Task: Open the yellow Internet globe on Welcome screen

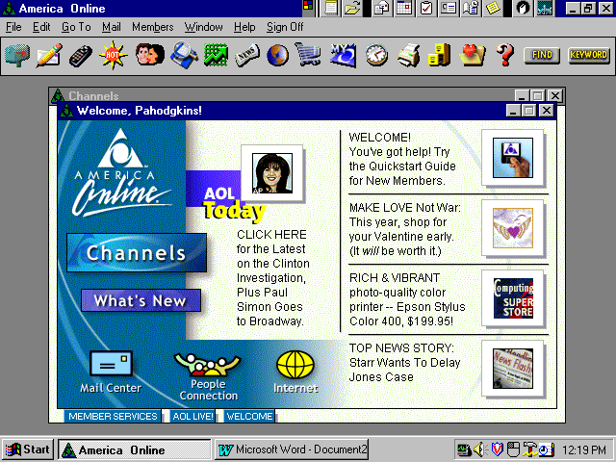Action: point(295,372)
